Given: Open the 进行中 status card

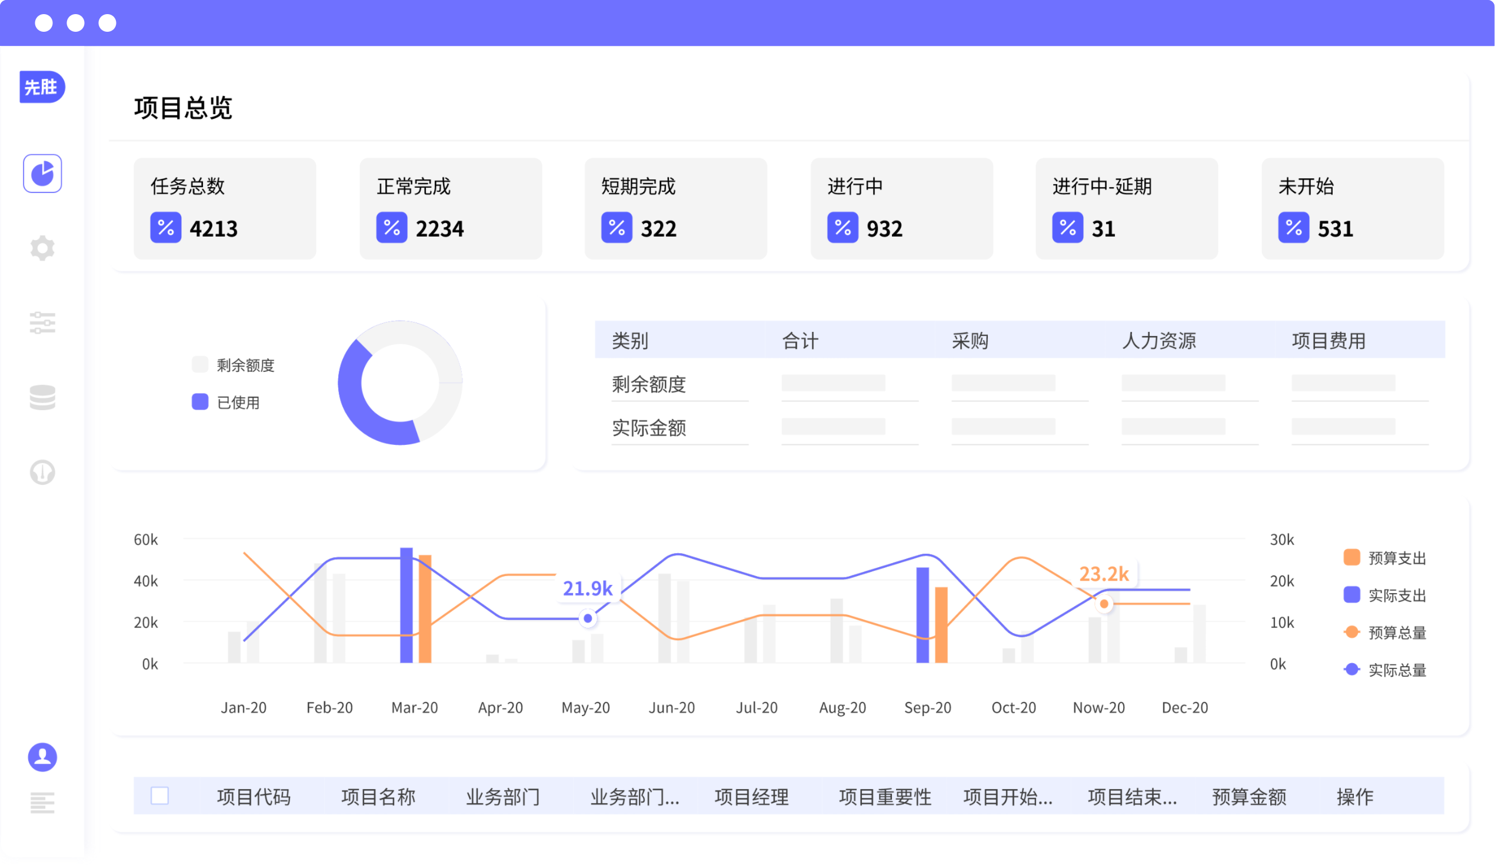Looking at the screenshot, I should tap(901, 208).
